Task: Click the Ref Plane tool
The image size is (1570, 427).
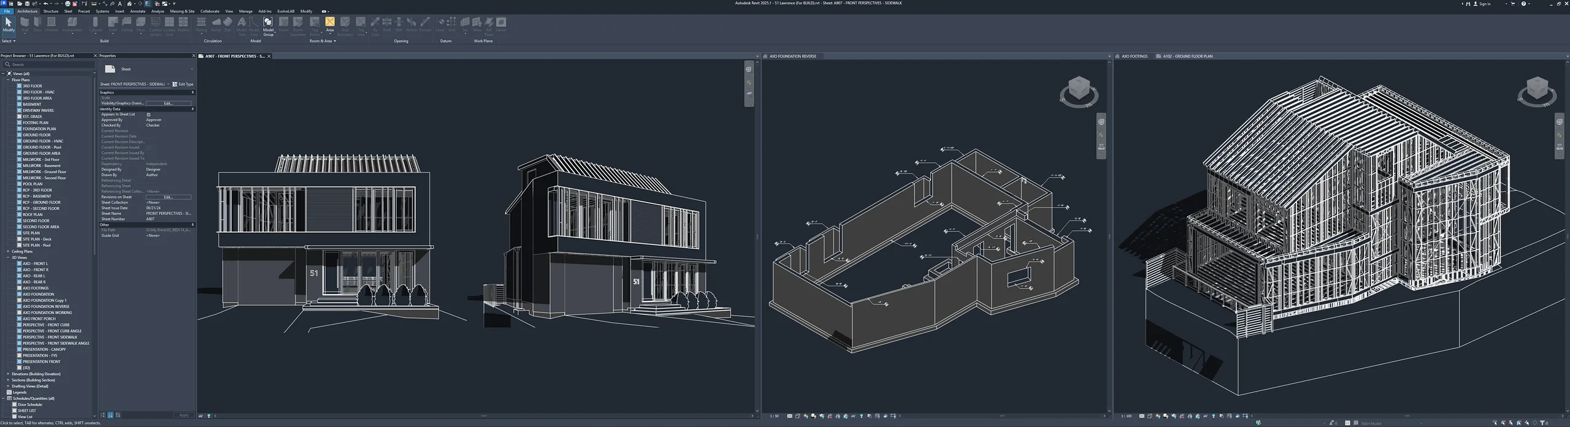Action: (489, 26)
